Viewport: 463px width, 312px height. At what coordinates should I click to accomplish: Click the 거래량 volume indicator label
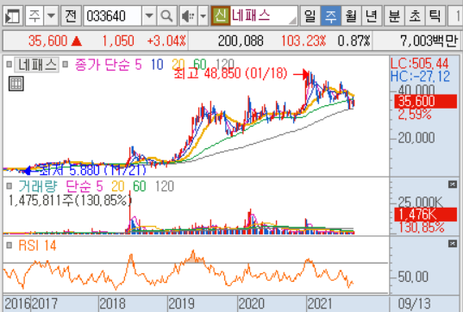[38, 186]
